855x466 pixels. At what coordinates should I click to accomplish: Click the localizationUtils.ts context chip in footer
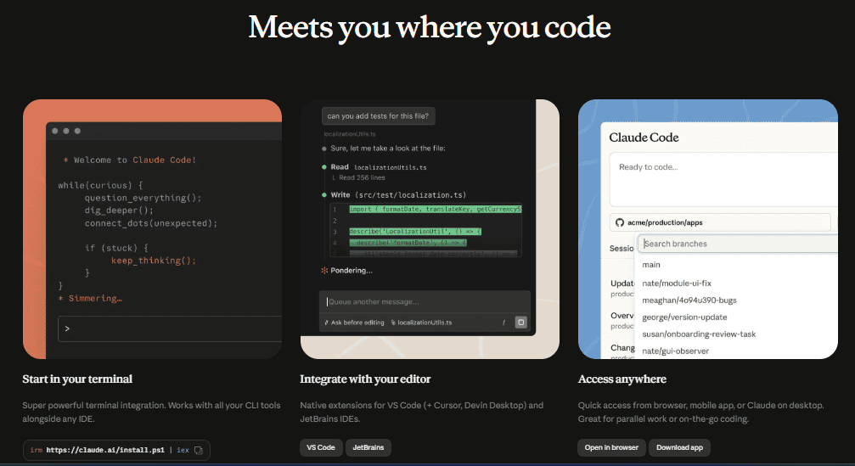[421, 323]
